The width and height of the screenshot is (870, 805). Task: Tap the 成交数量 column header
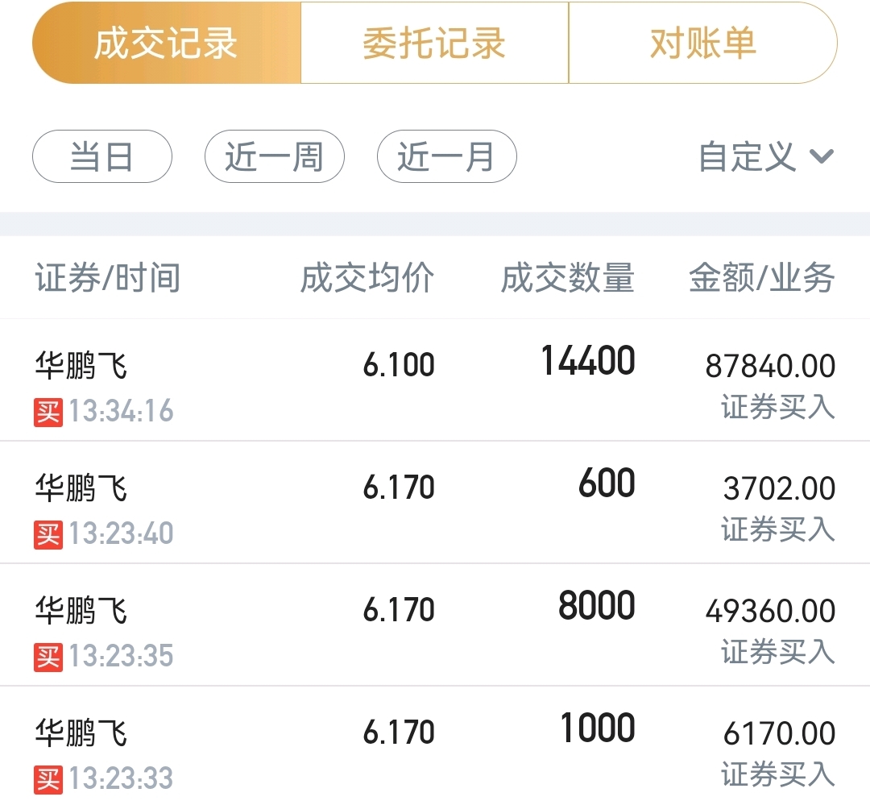pyautogui.click(x=568, y=277)
